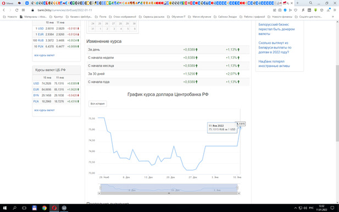The width and height of the screenshot is (339, 212).
Task: Click the chart navigator left scroll arrow
Action: click(99, 193)
